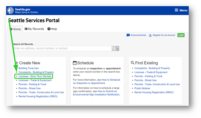
Task: Click the Schedule calendar icon
Action: click(75, 63)
